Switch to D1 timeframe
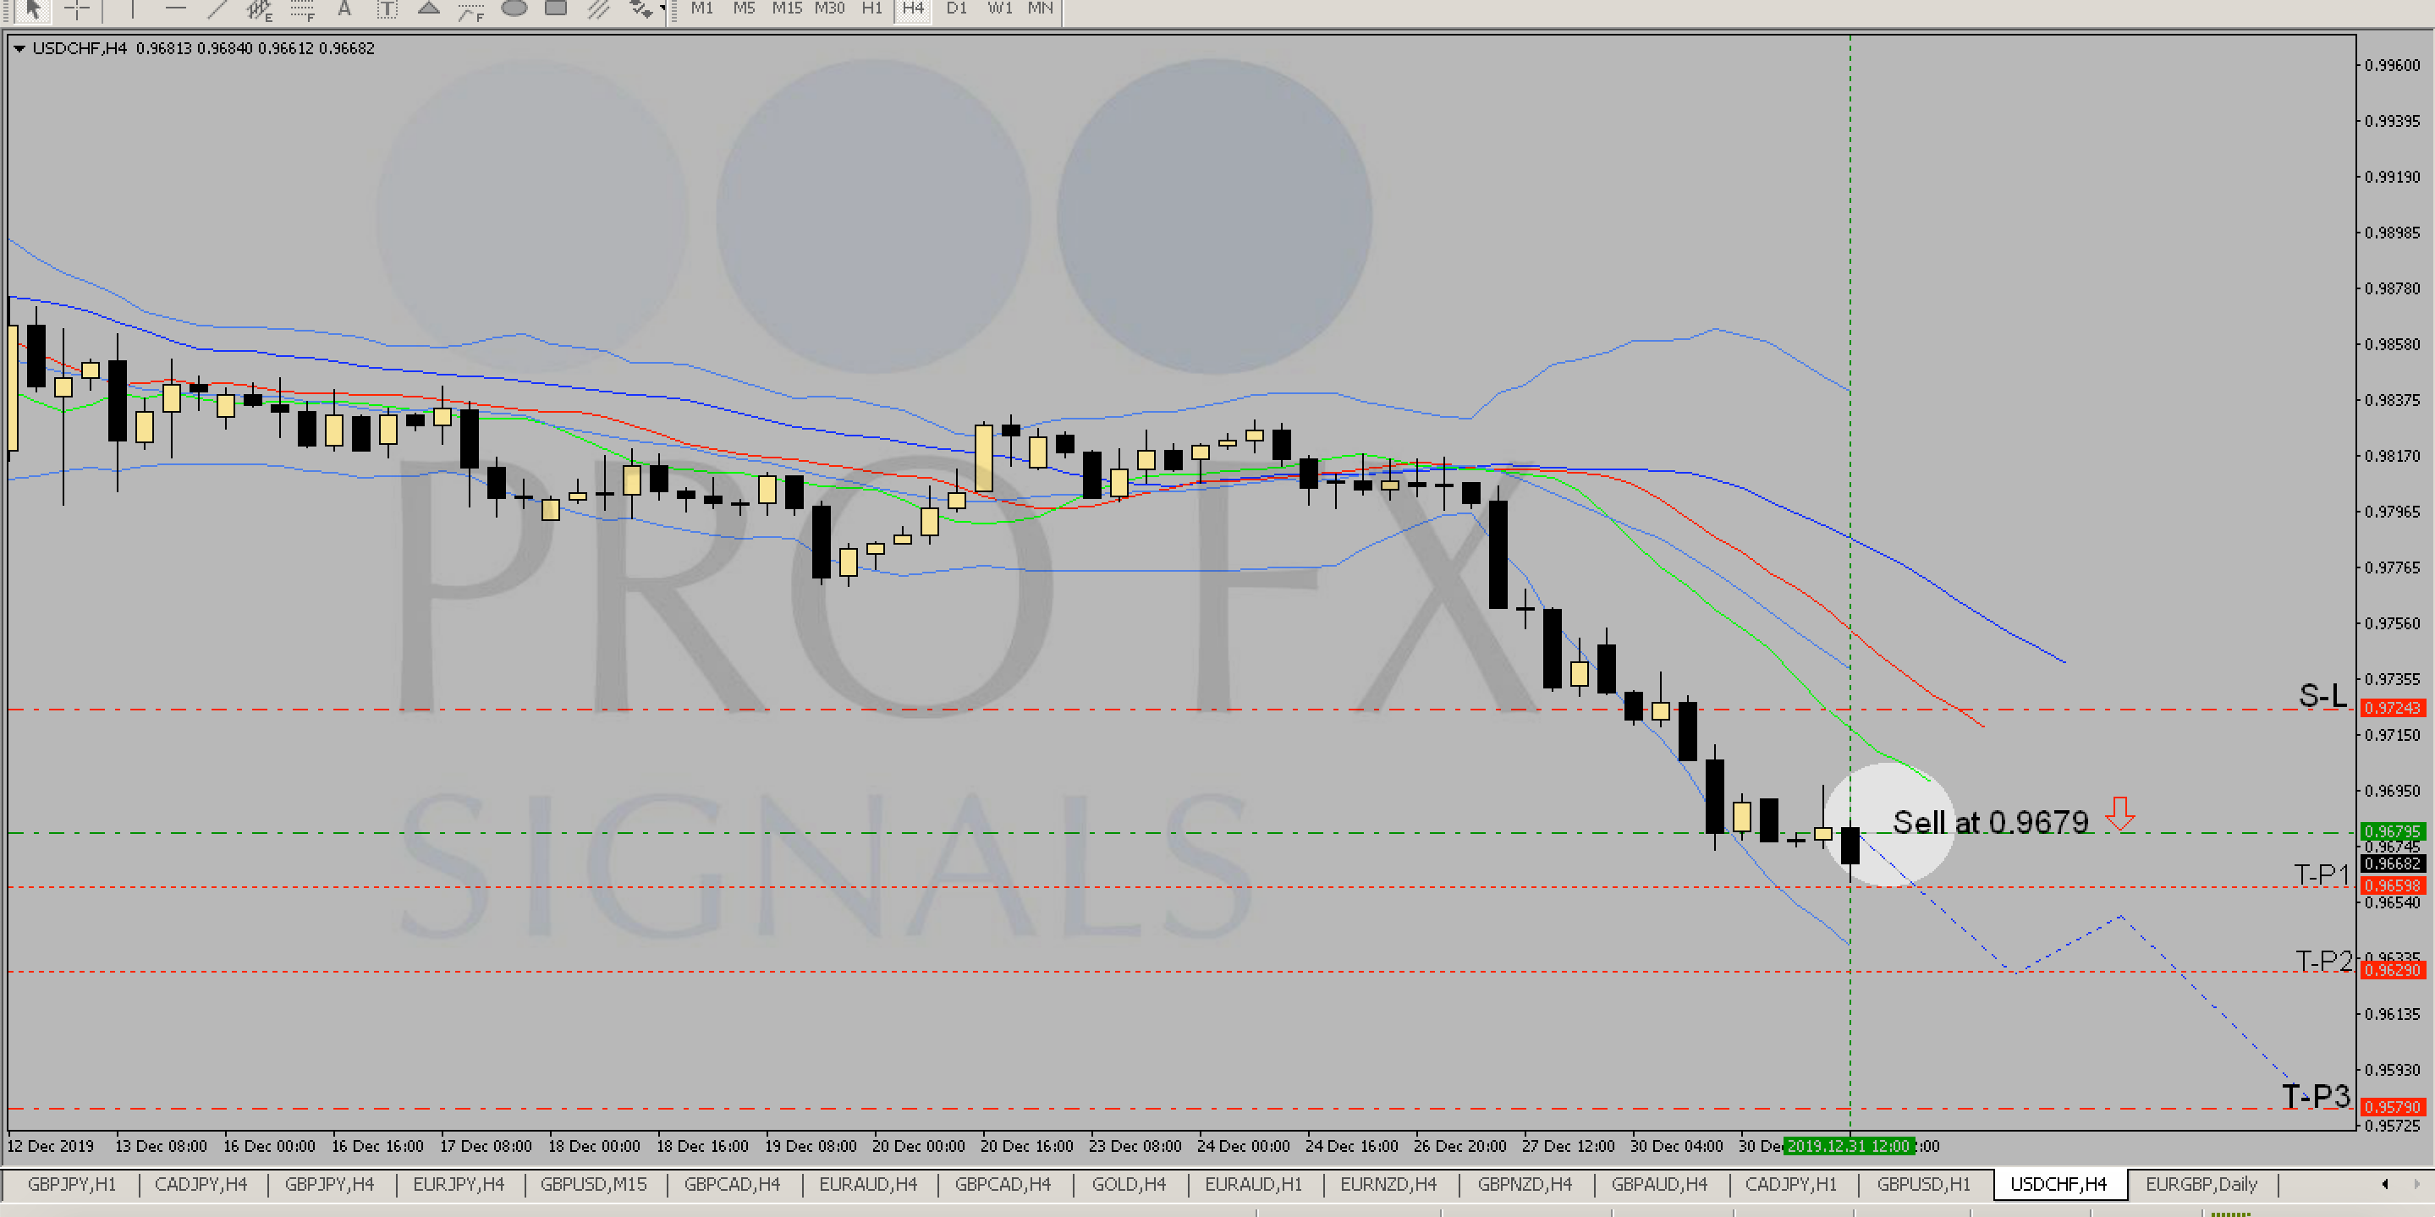 tap(956, 8)
